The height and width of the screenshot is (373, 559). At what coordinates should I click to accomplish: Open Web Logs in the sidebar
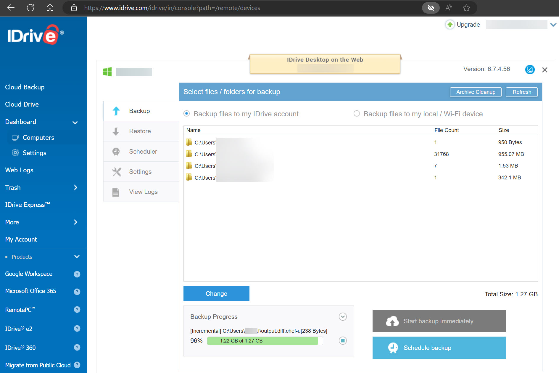19,170
